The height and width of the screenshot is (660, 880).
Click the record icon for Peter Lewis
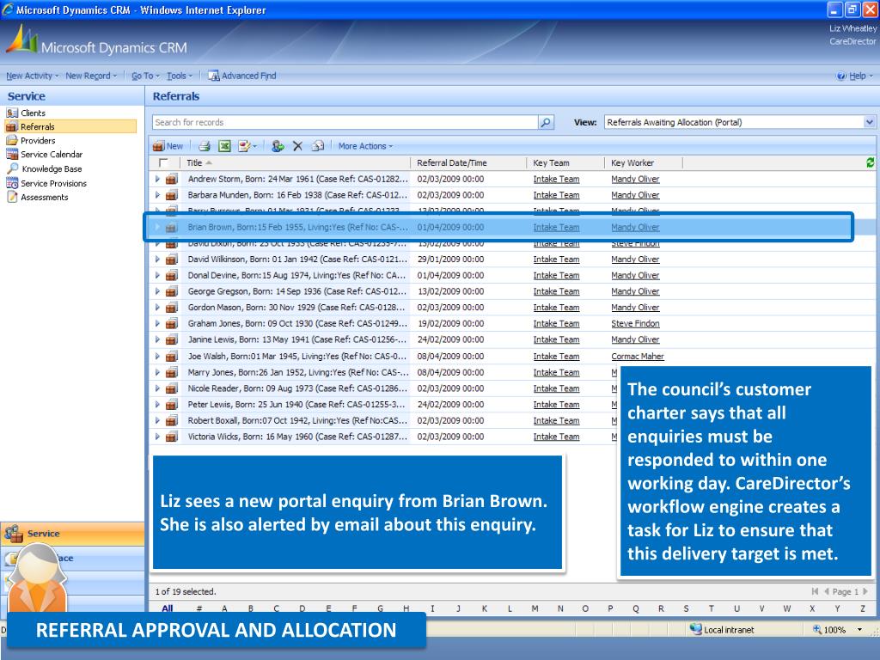tap(172, 405)
